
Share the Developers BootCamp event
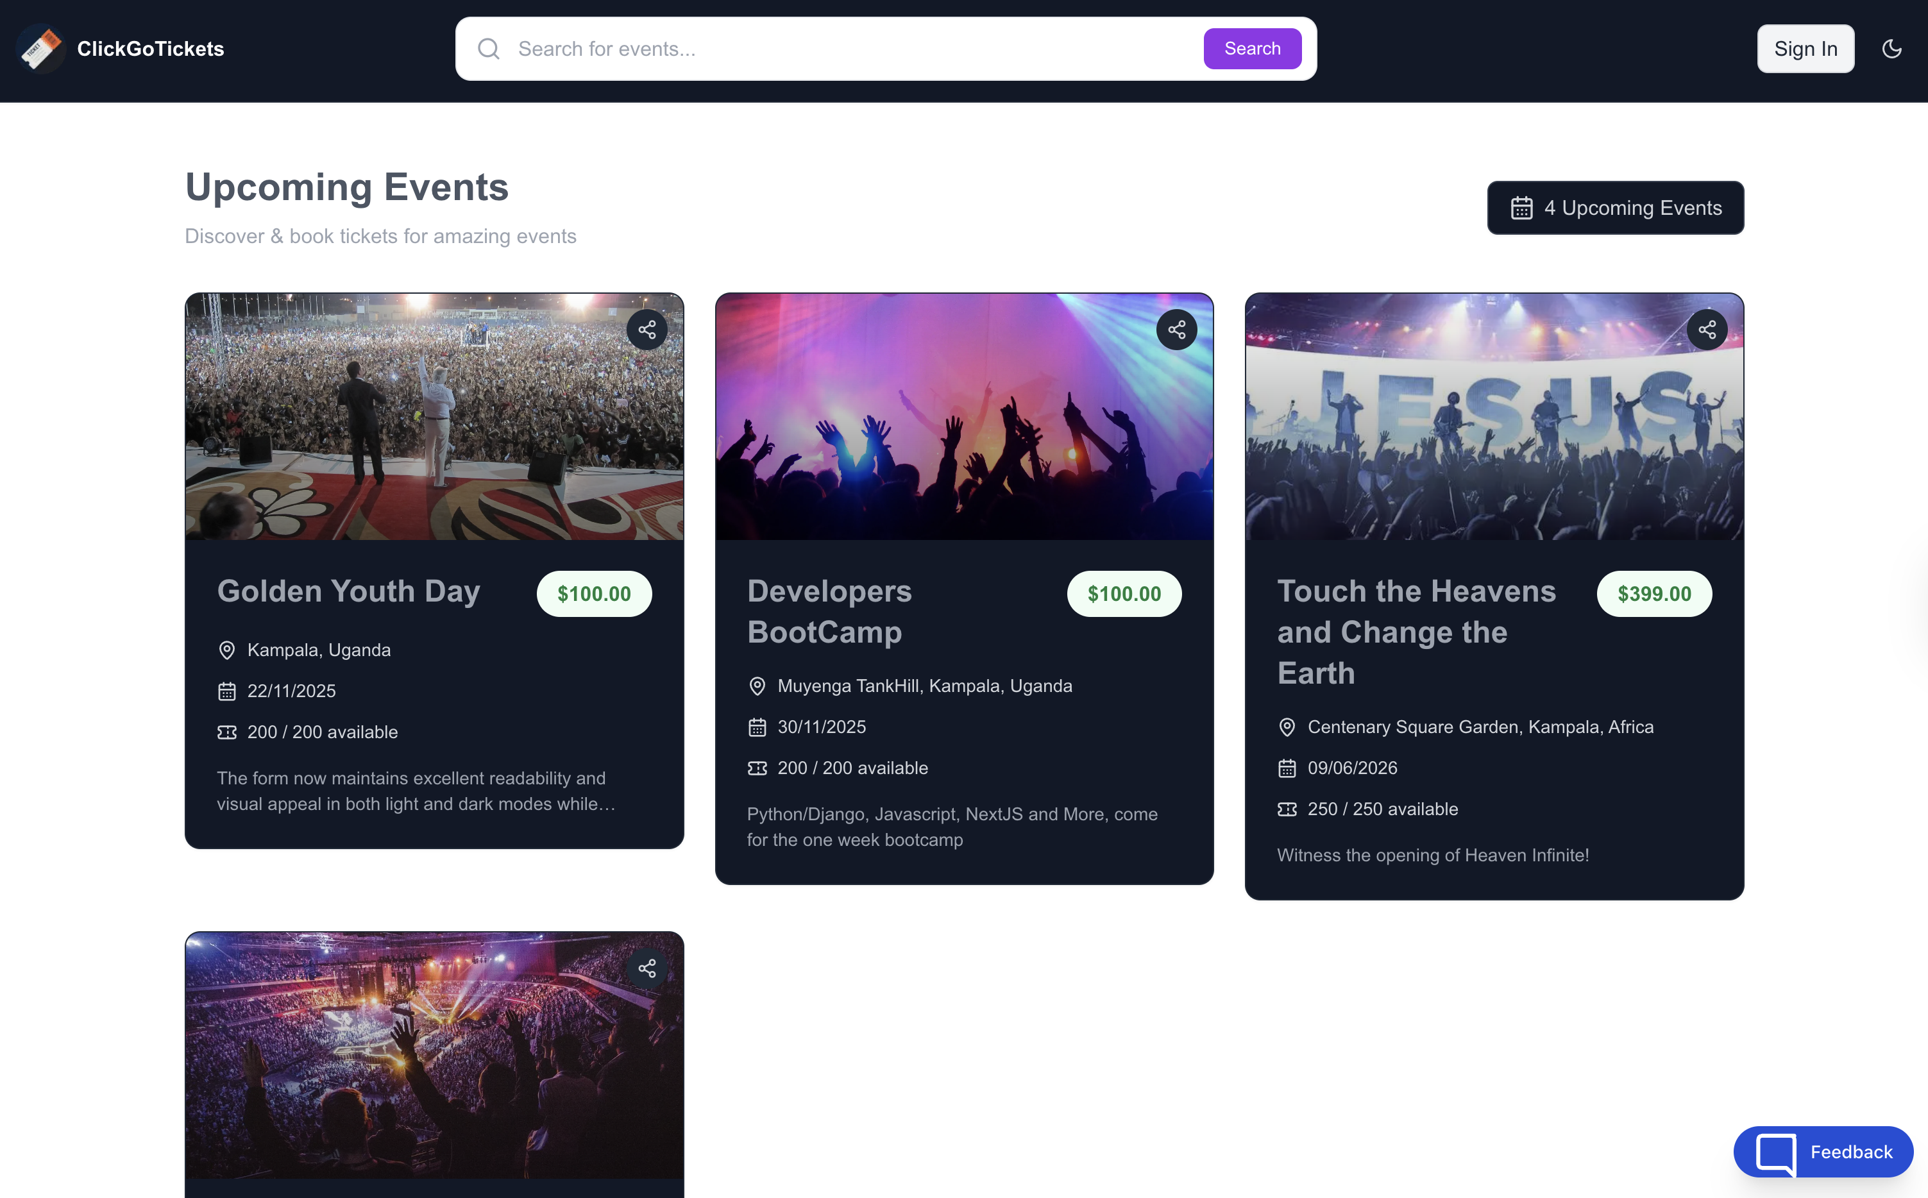(x=1176, y=329)
